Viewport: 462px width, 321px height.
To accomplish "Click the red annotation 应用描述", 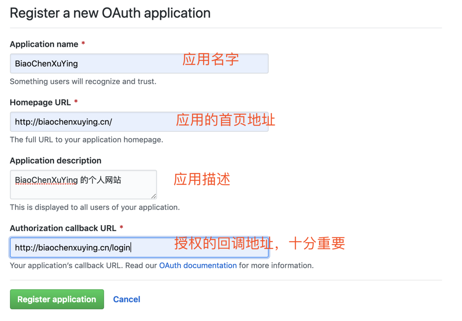I will [x=202, y=179].
